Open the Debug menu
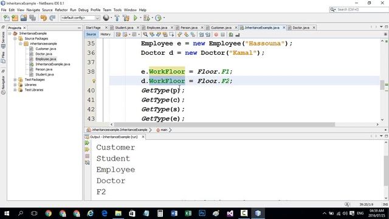 (83, 10)
